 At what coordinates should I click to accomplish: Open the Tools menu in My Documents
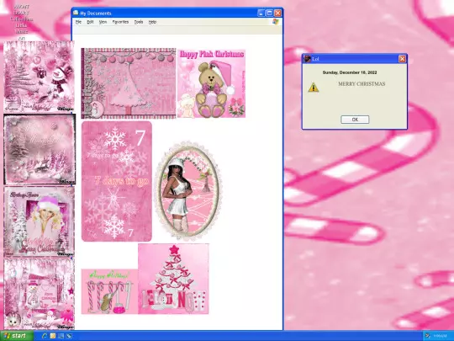point(139,22)
